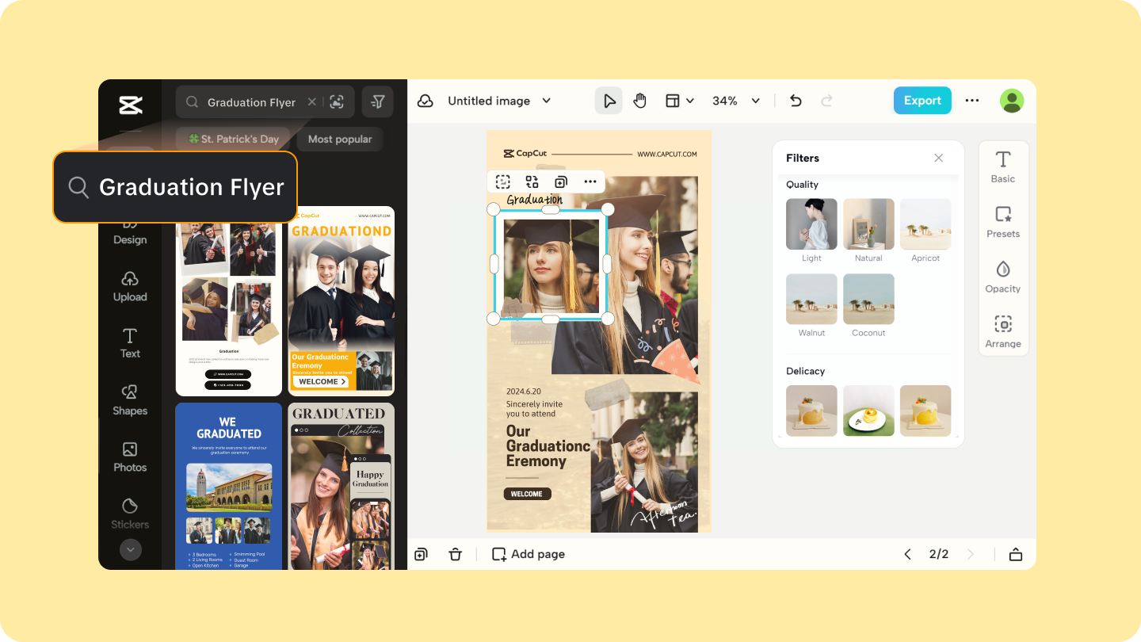The image size is (1141, 642).
Task: Click the Export button
Action: coord(922,101)
